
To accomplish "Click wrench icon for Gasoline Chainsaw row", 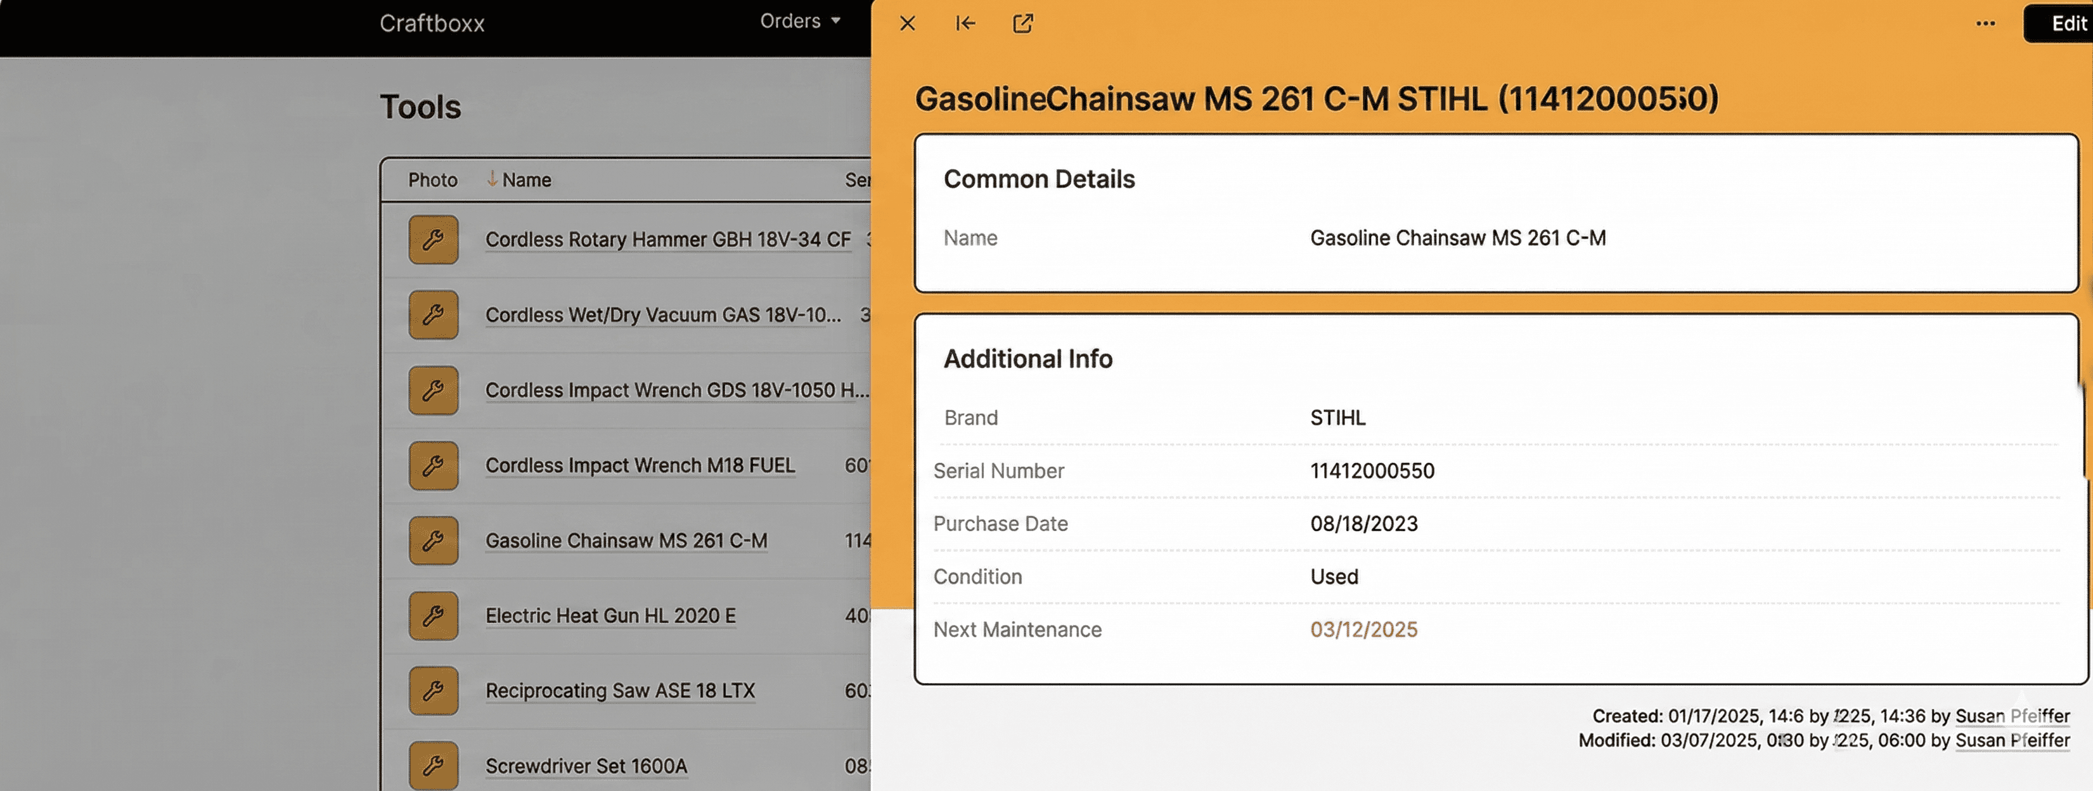I will 433,541.
